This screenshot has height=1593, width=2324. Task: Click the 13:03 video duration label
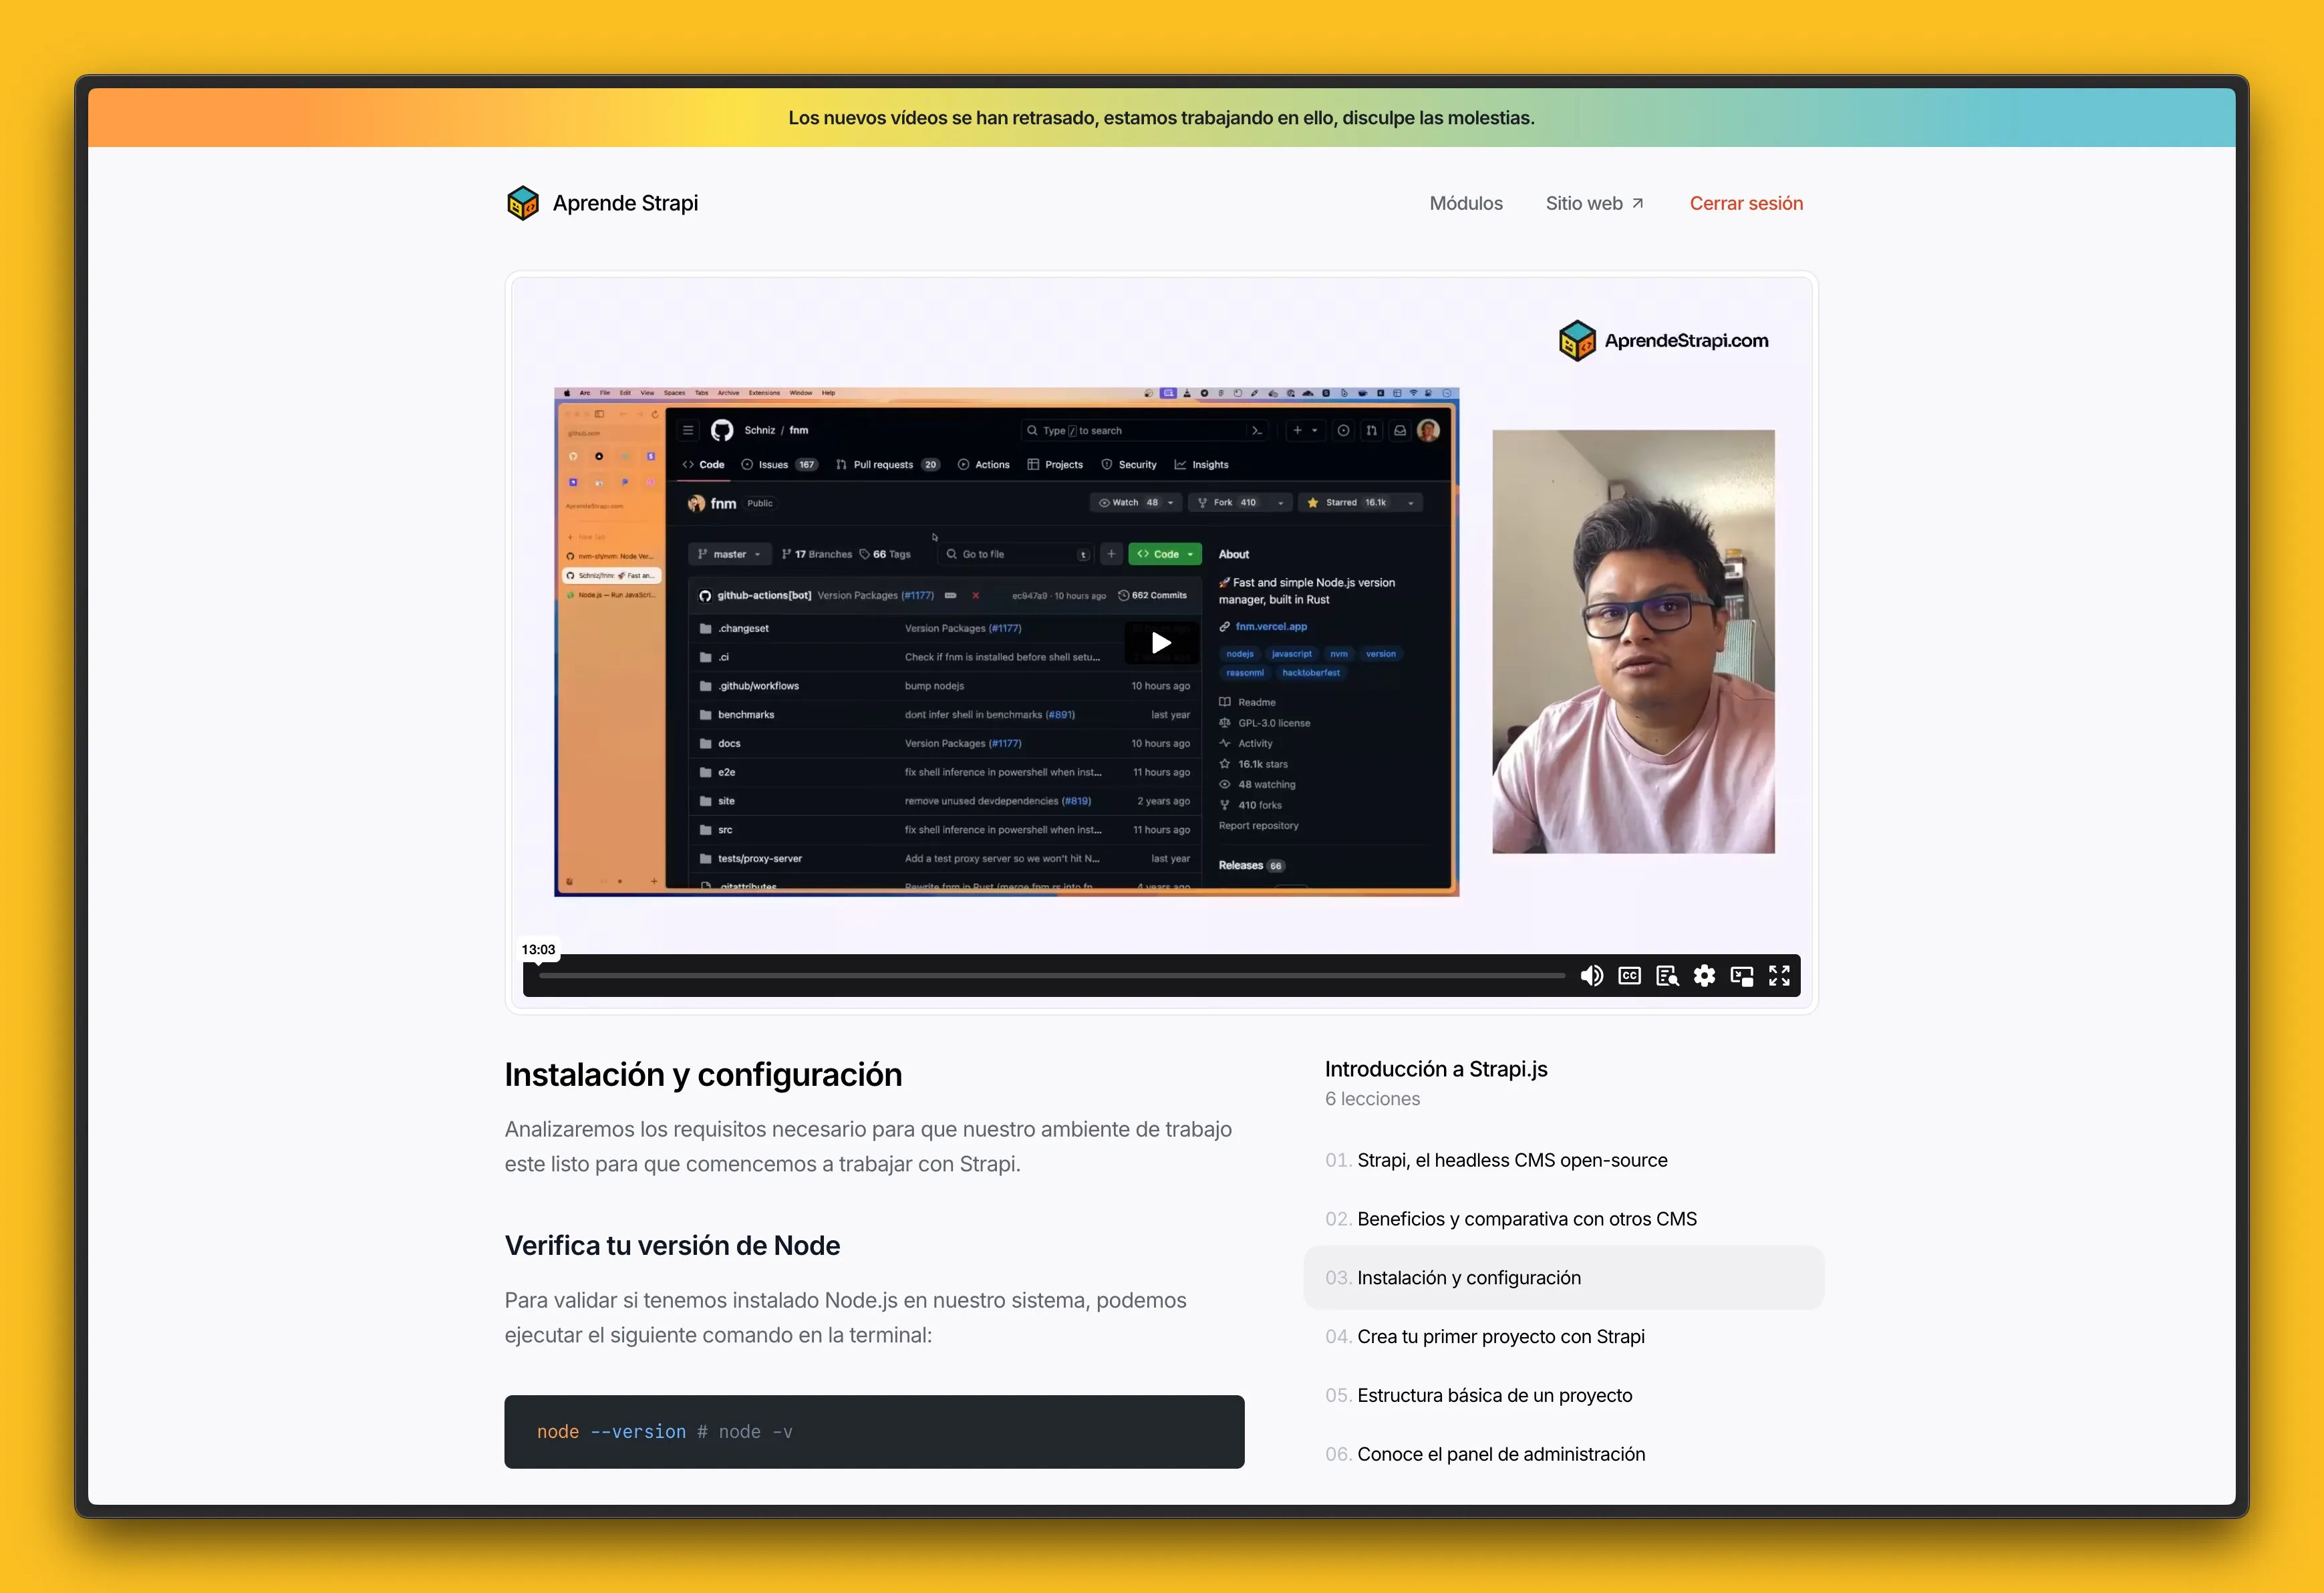[538, 949]
